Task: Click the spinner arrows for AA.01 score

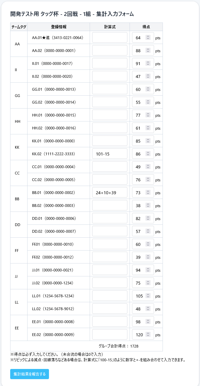Action: coord(148,37)
